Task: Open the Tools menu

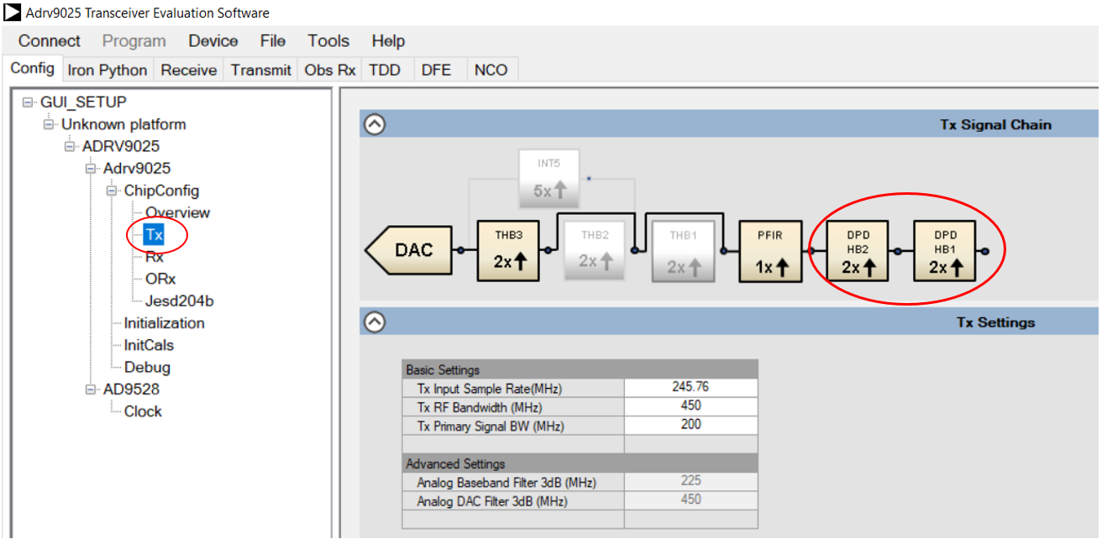Action: pyautogui.click(x=328, y=41)
